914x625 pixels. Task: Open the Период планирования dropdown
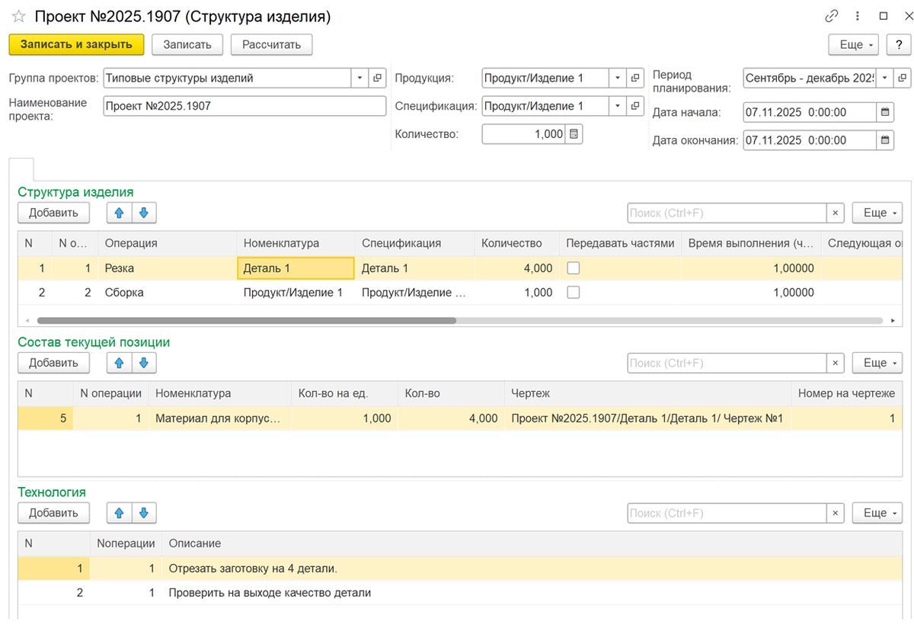(884, 78)
